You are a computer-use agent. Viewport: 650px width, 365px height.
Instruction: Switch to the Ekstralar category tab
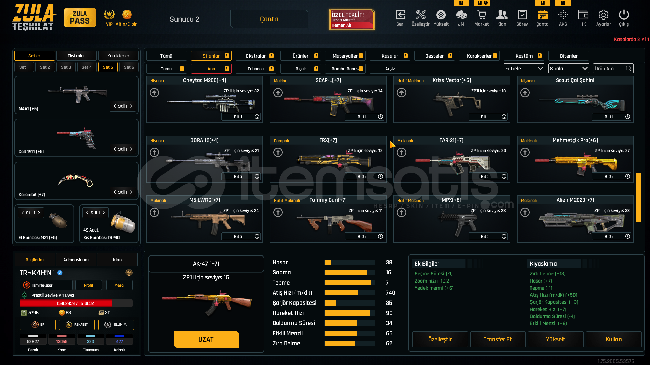[x=256, y=56]
